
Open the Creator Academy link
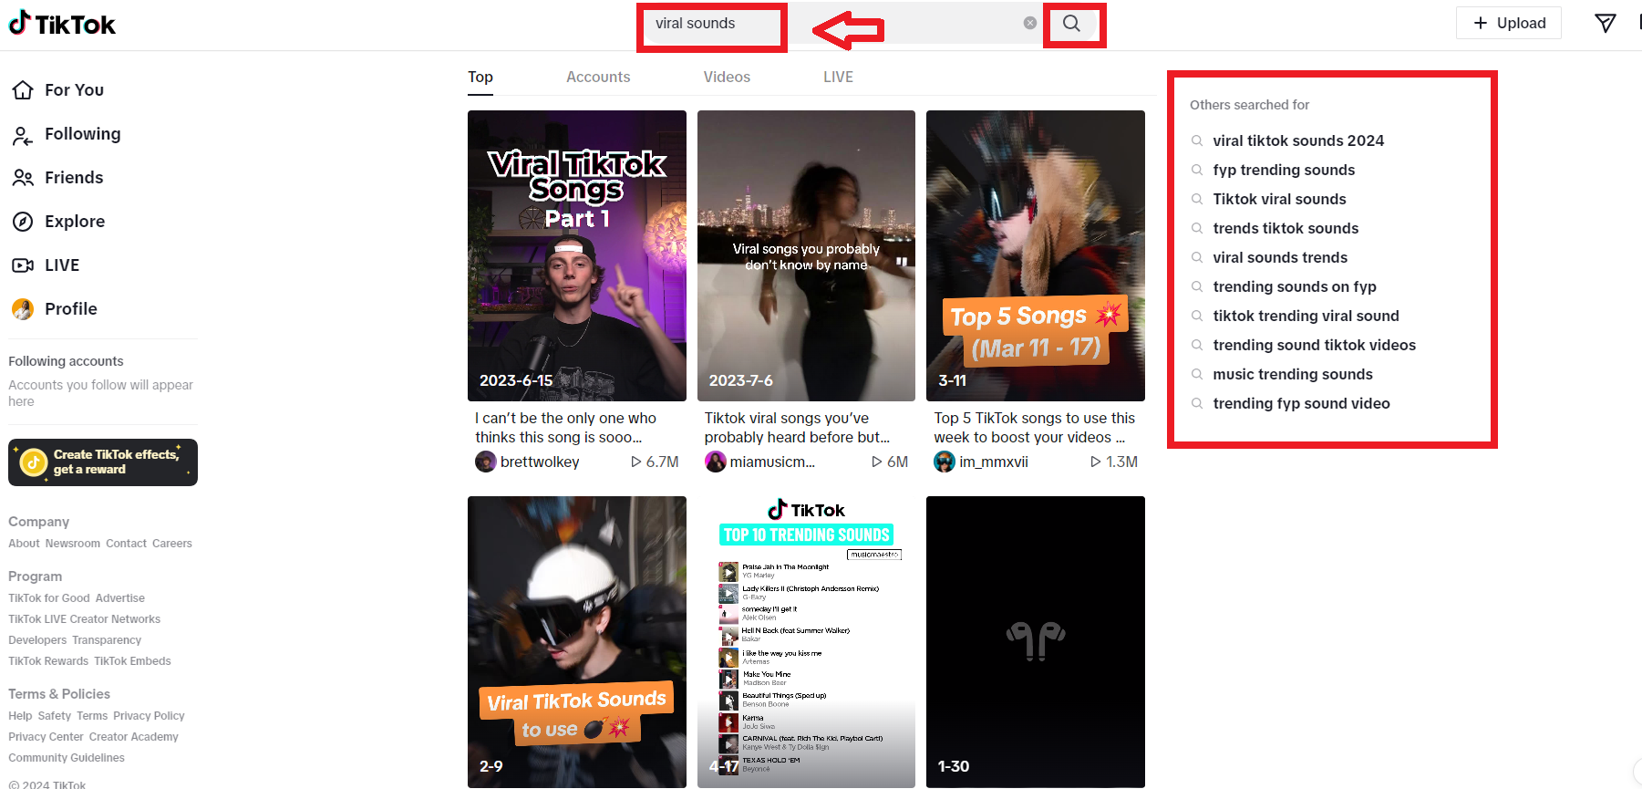point(134,737)
